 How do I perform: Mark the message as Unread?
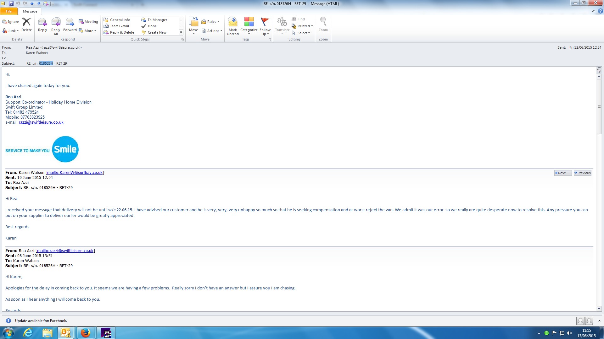(x=232, y=26)
